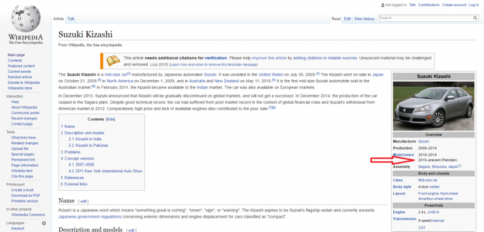Jump to Concept versions section
Viewport: 484px width, 232px height.
click(x=77, y=159)
